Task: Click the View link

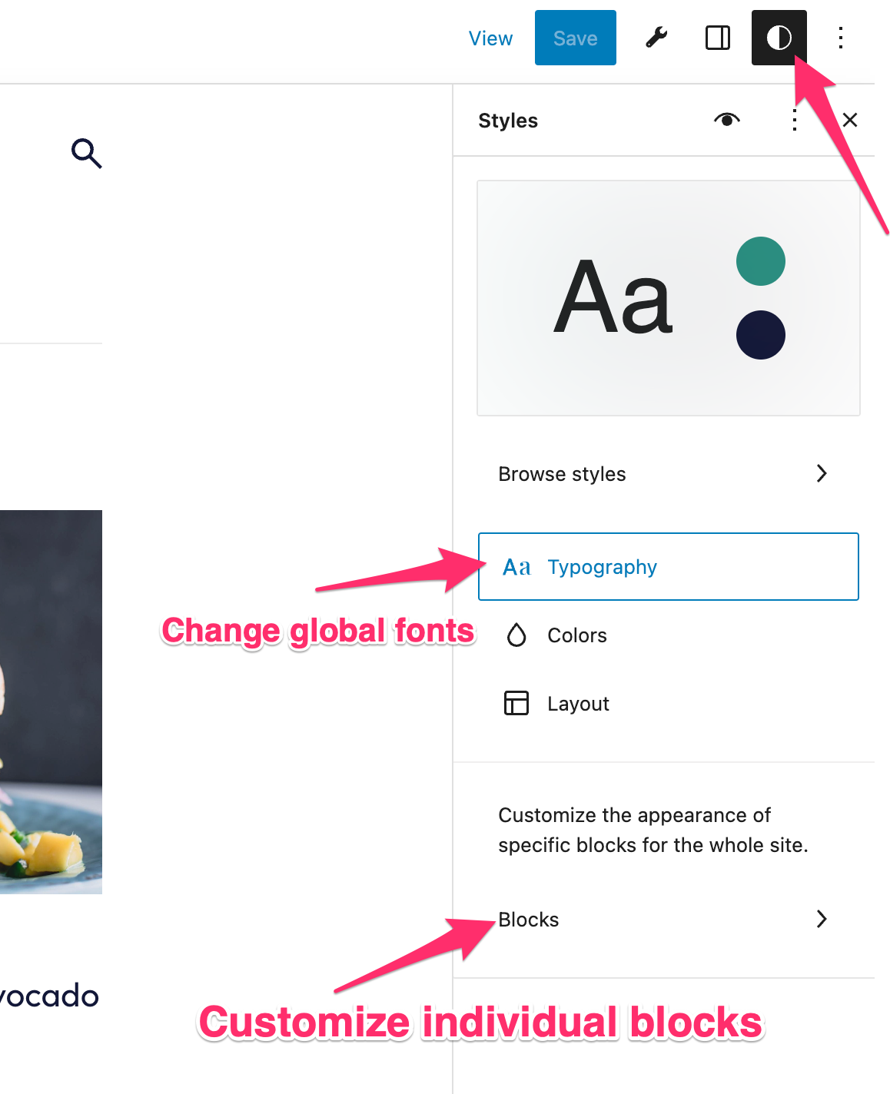Action: (490, 38)
